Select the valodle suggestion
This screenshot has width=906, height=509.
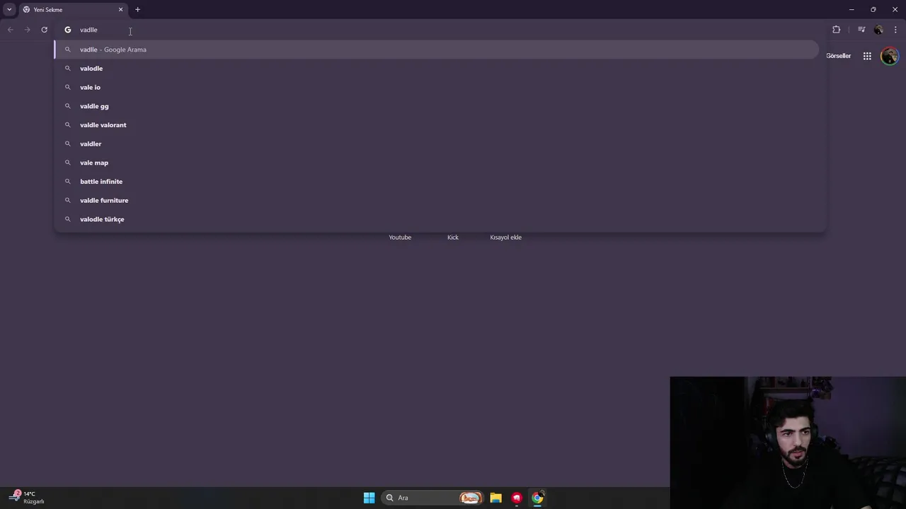(436, 69)
